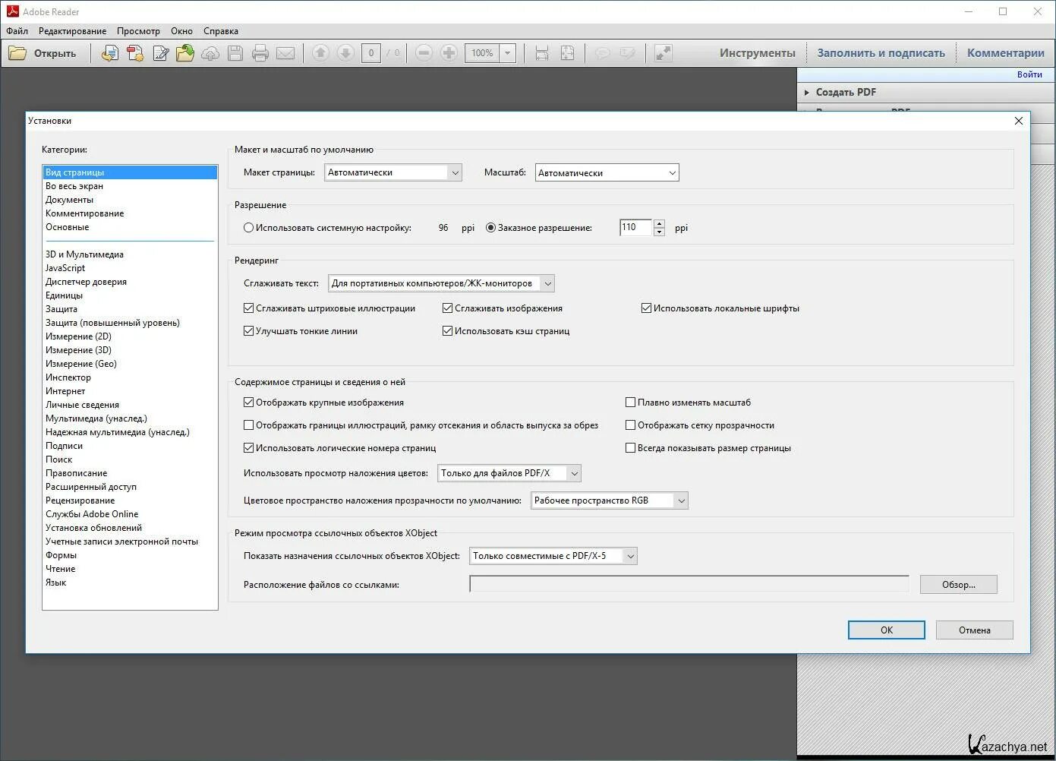
Task: Click Обзор... browse button
Action: 959,585
